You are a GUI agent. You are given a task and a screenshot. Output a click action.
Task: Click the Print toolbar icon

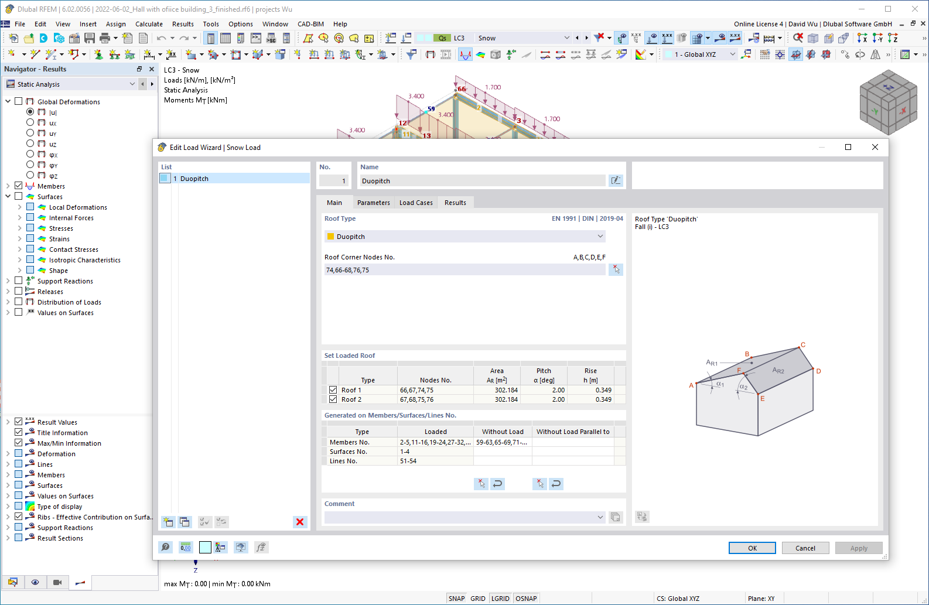105,38
